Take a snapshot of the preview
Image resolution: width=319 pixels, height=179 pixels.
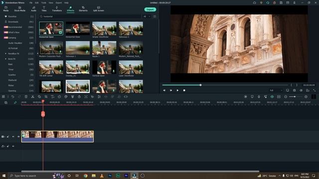pos(295,90)
